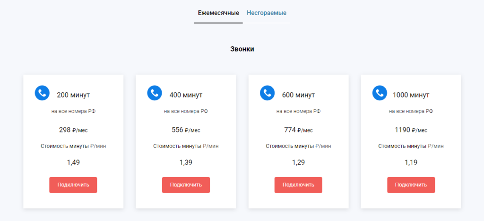The width and height of the screenshot is (484, 221).
Task: Select the 200 минут plan title
Action: coord(73,95)
